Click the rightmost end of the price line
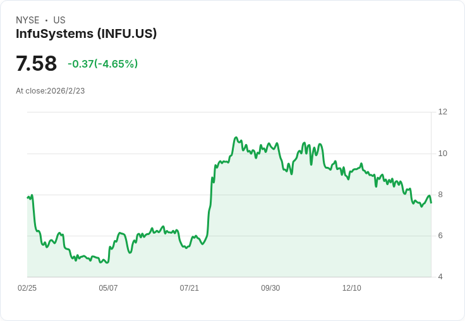The image size is (465, 321). (x=431, y=202)
